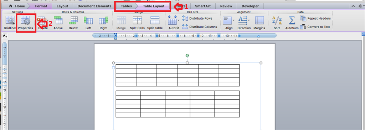Open the Developer tab

point(250,6)
